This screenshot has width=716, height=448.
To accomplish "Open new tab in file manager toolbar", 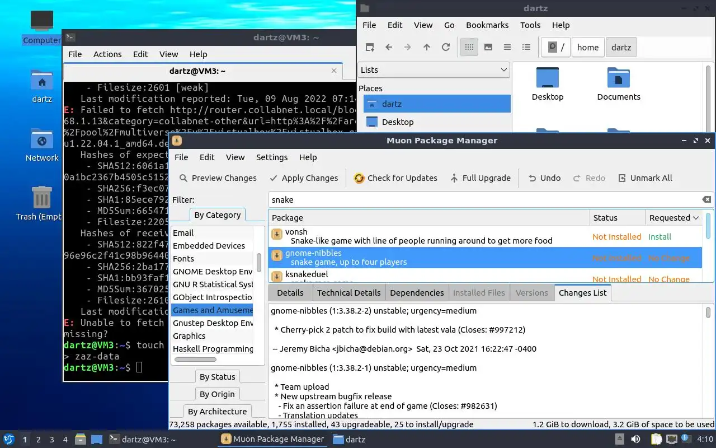I will point(370,48).
